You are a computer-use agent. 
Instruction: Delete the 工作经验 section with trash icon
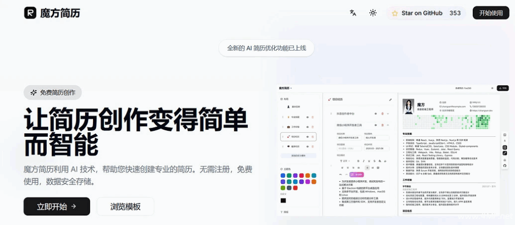click(x=313, y=127)
